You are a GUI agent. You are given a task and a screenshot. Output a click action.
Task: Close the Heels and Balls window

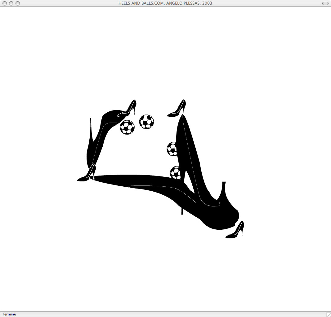point(4,3)
